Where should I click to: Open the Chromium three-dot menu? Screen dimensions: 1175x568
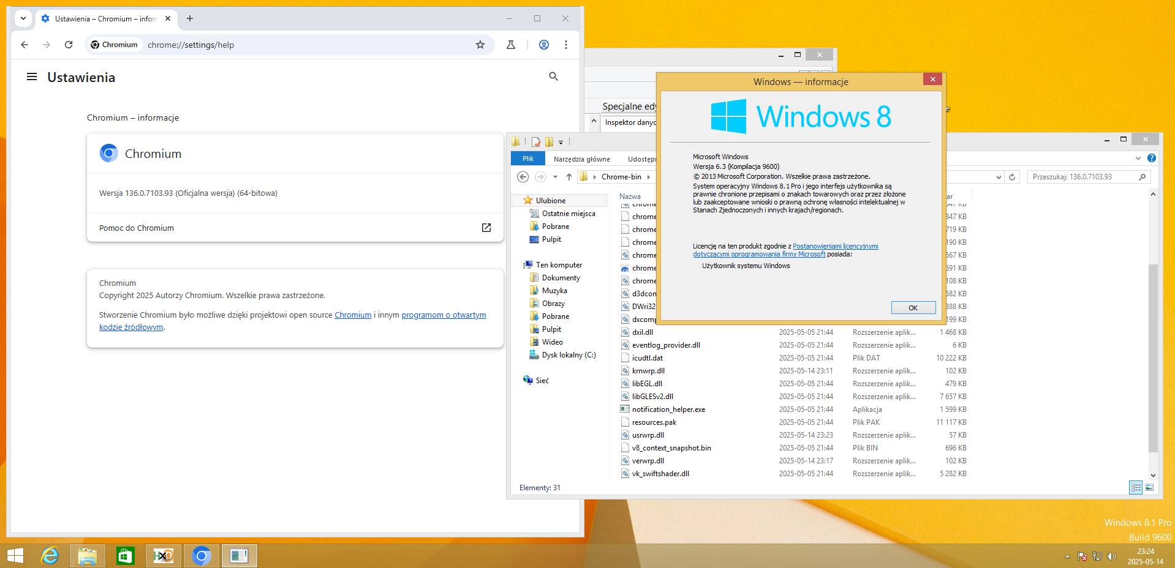click(566, 45)
